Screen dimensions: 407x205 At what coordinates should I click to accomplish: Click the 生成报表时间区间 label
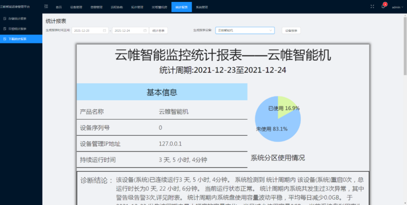click(x=58, y=30)
